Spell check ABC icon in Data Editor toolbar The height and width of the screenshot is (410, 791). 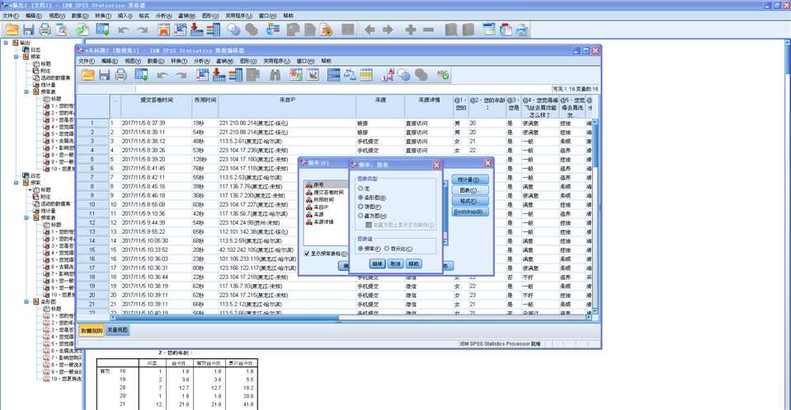(x=442, y=75)
